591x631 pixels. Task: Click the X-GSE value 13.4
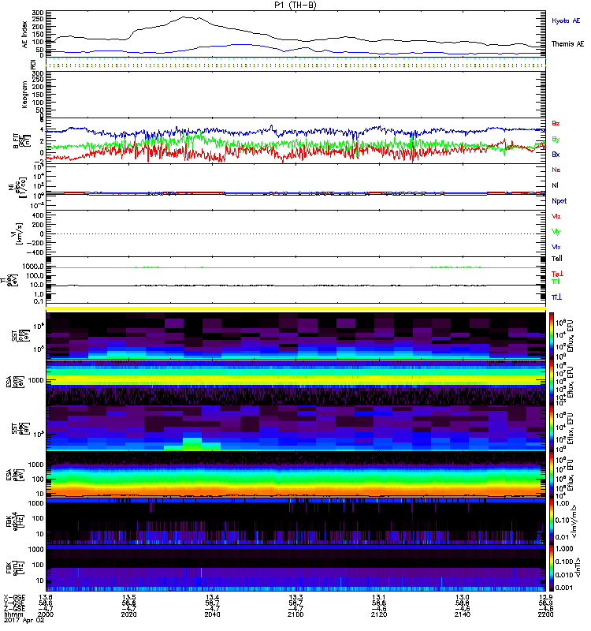[212, 597]
